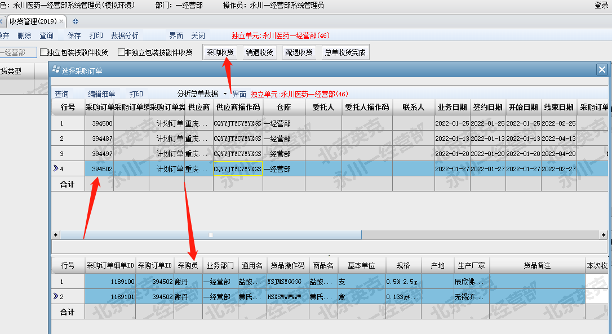612x334 pixels.
Task: Click 删除 in the main toolbar
Action: 25,35
